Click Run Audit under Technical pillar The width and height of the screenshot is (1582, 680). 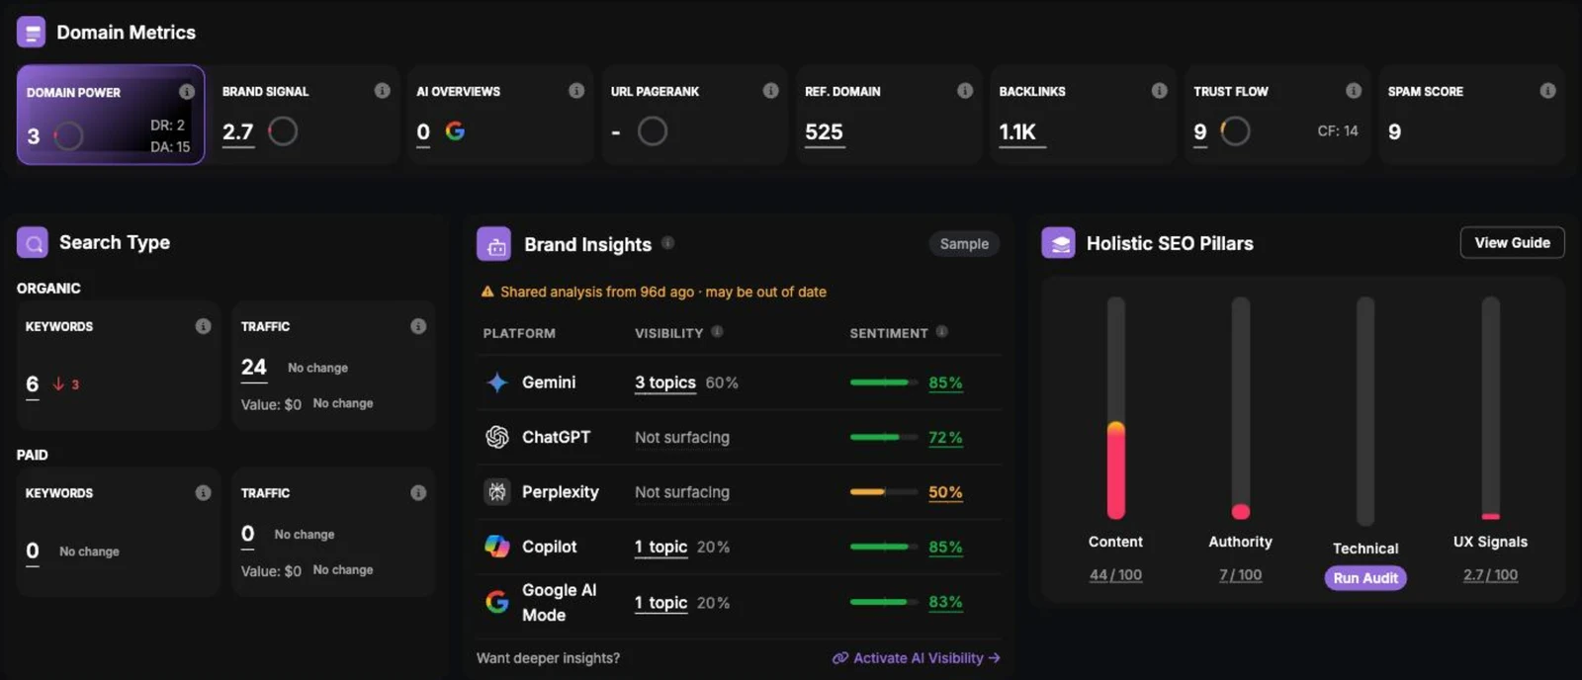pyautogui.click(x=1365, y=577)
